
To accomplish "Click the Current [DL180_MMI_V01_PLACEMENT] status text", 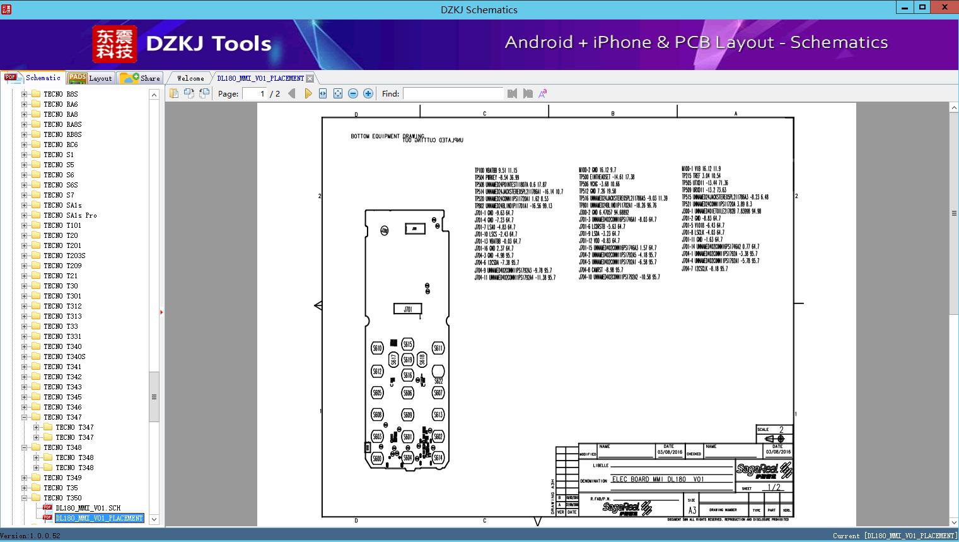I will coord(895,536).
